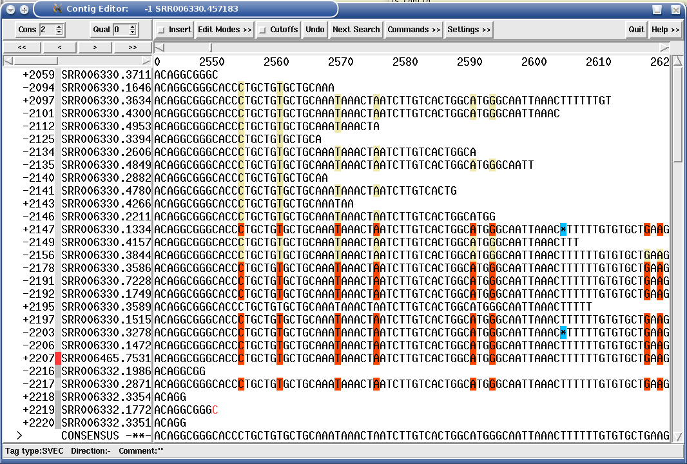
Task: Click up arrow of vertical scrollbar
Action: [x=677, y=61]
